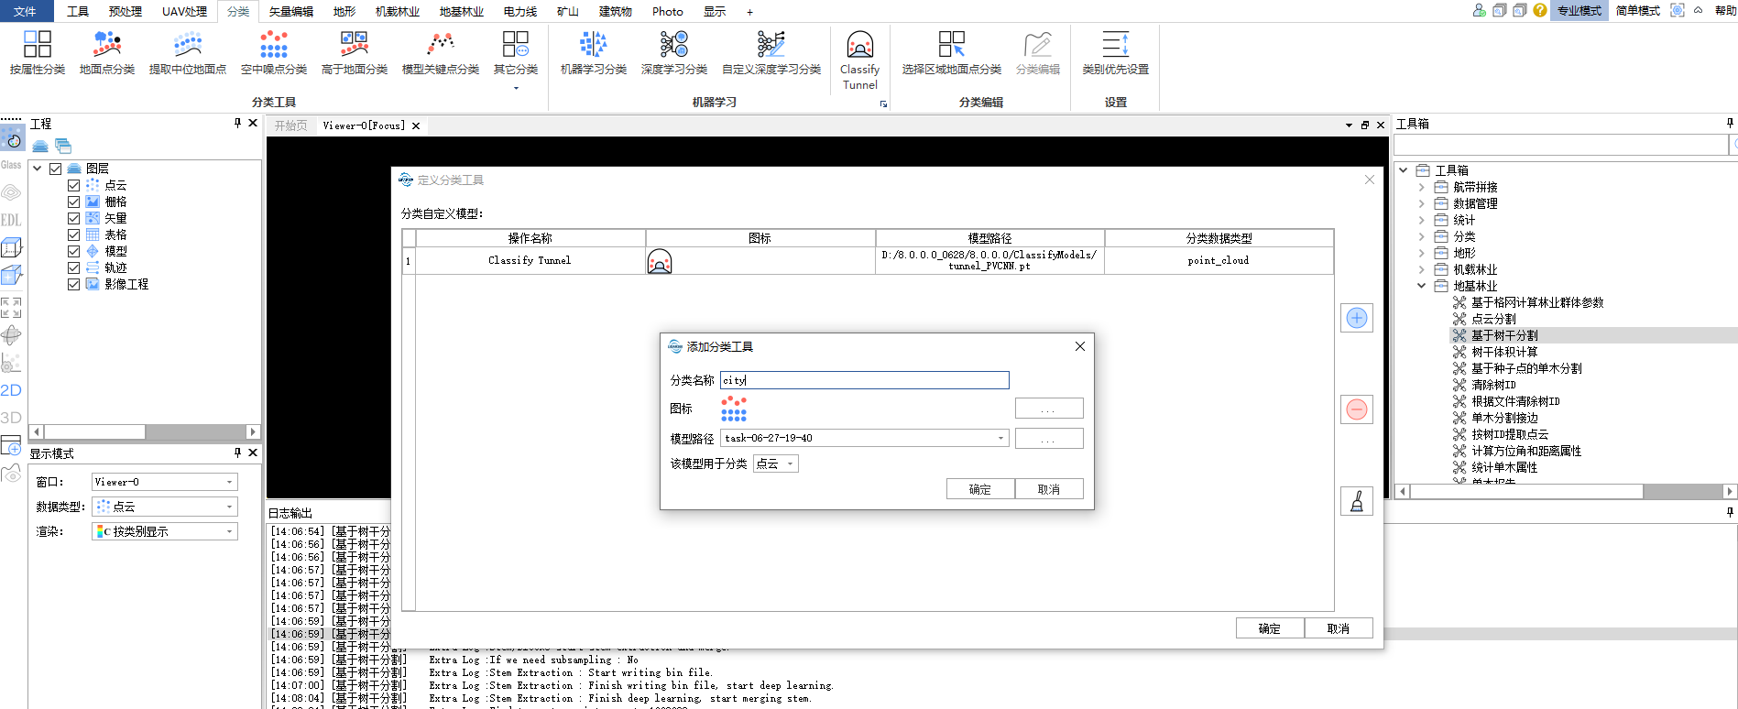Open 选择区域地面点分类 tool
The height and width of the screenshot is (709, 1738).
point(952,52)
